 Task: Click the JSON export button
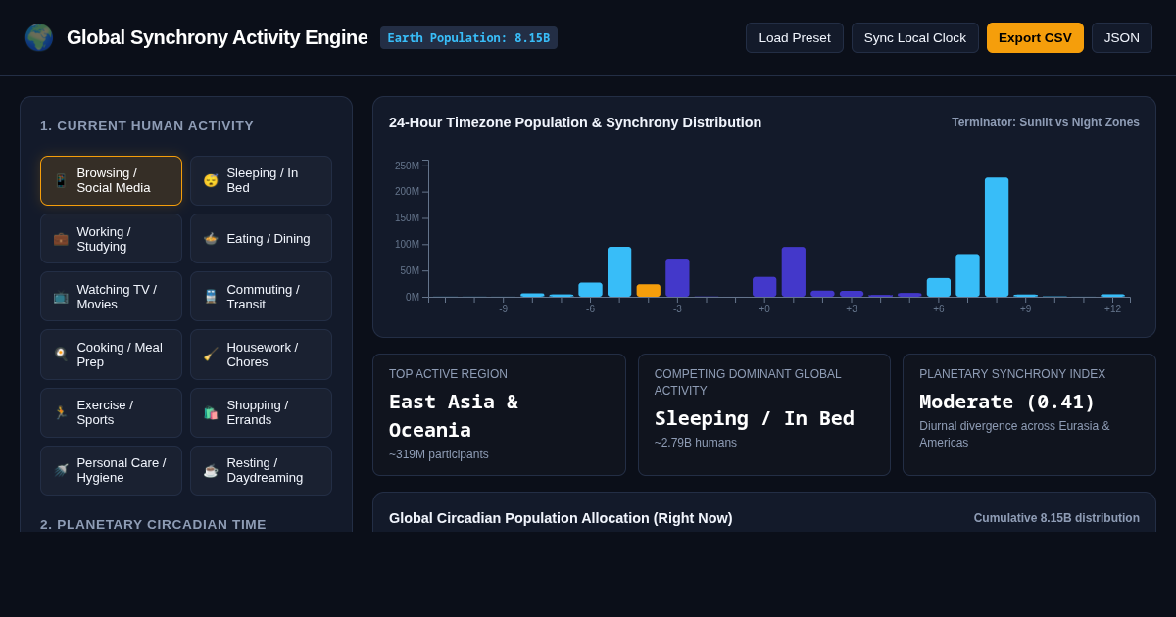tap(1122, 37)
